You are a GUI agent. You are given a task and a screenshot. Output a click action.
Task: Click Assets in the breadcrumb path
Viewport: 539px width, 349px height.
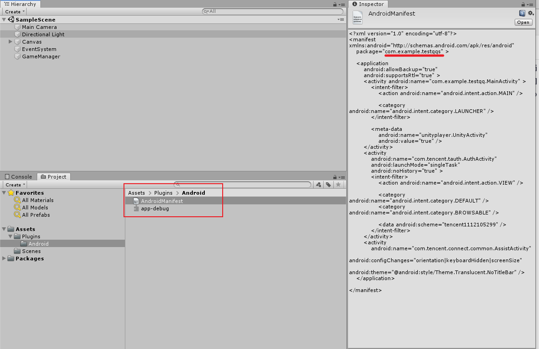[136, 193]
